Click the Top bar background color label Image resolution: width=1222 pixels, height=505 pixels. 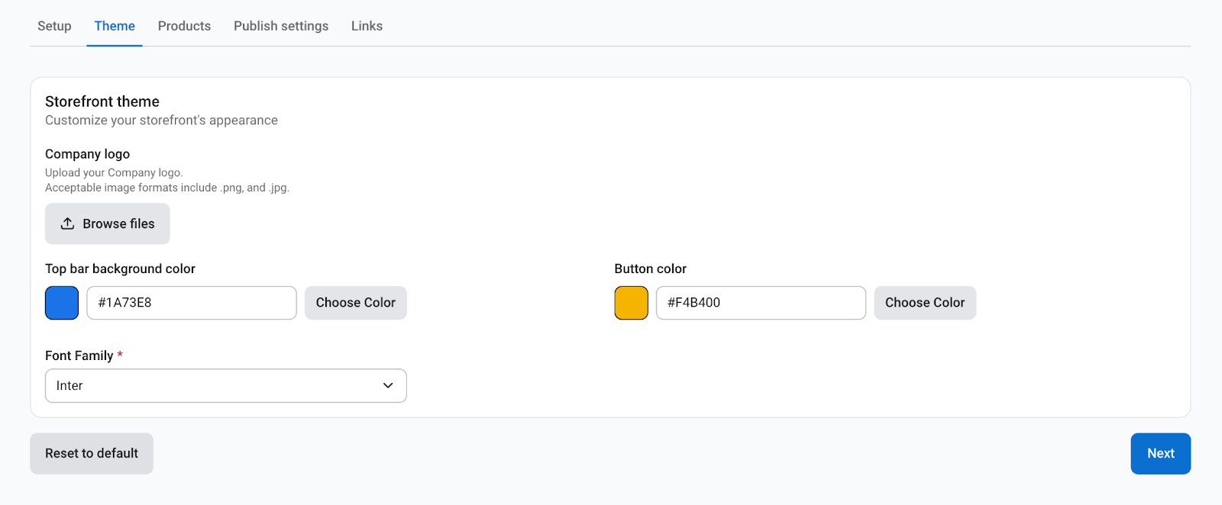click(x=120, y=269)
